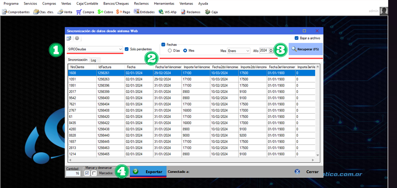Click the Importe2doVencimiento column header
Image resolution: width=397 pixels, height=188 pixels.
click(253, 67)
